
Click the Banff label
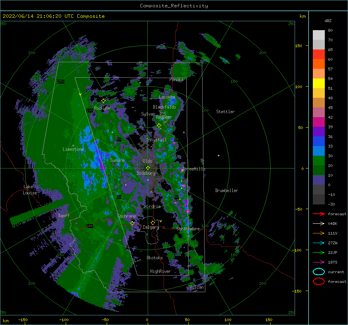pyautogui.click(x=64, y=215)
